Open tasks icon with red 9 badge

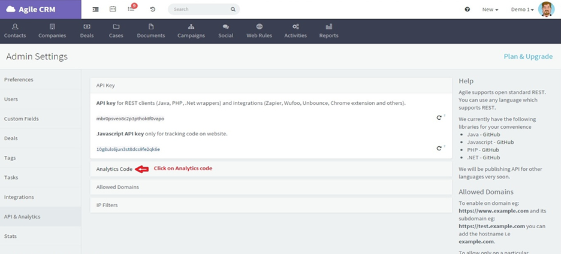[131, 8]
